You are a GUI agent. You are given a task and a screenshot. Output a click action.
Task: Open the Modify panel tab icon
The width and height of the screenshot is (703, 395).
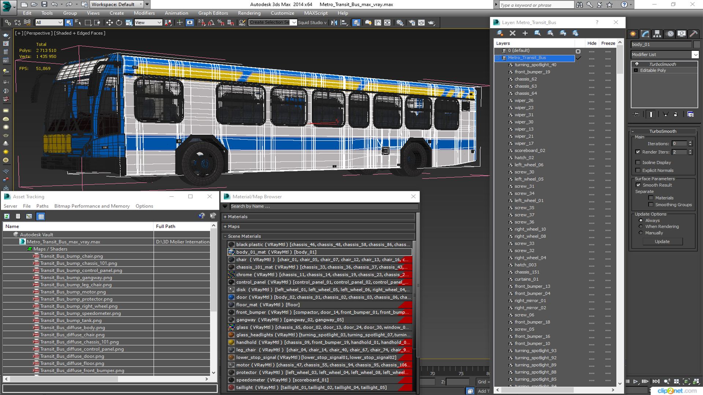(x=645, y=34)
